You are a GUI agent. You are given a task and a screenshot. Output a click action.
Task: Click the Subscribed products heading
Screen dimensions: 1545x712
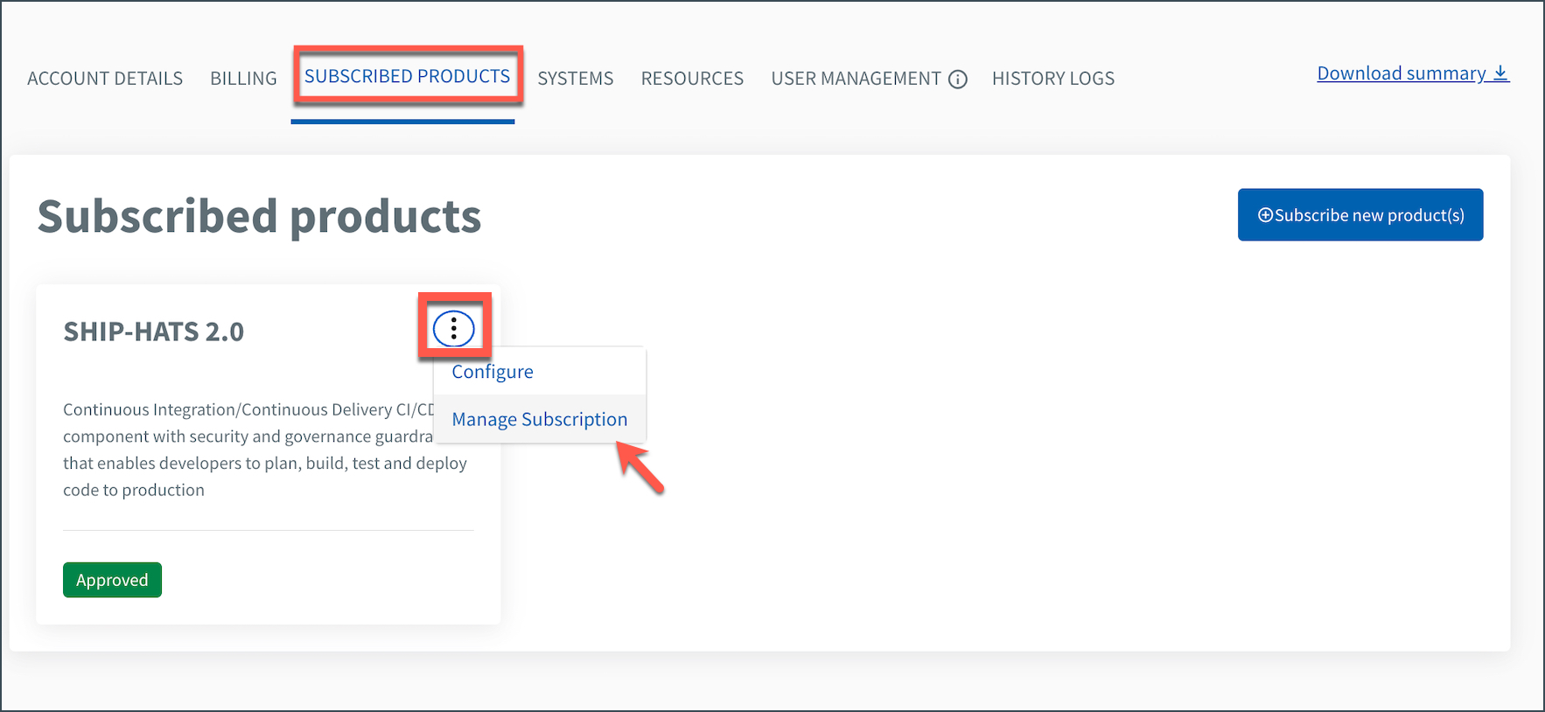[x=259, y=216]
